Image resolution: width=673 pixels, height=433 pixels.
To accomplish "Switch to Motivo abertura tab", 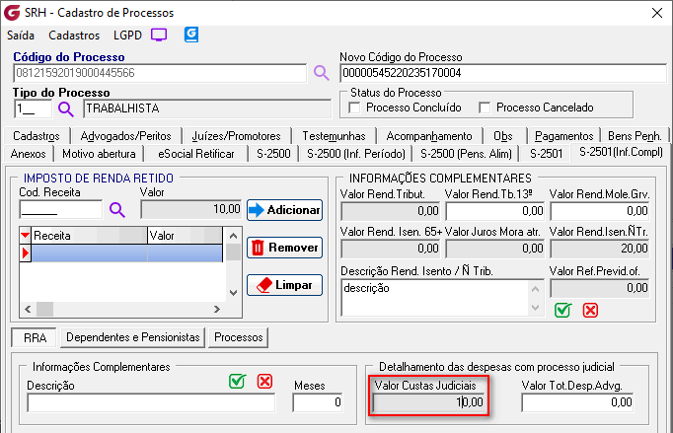I will tap(99, 154).
